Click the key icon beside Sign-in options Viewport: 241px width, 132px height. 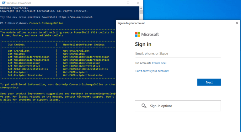[144, 106]
